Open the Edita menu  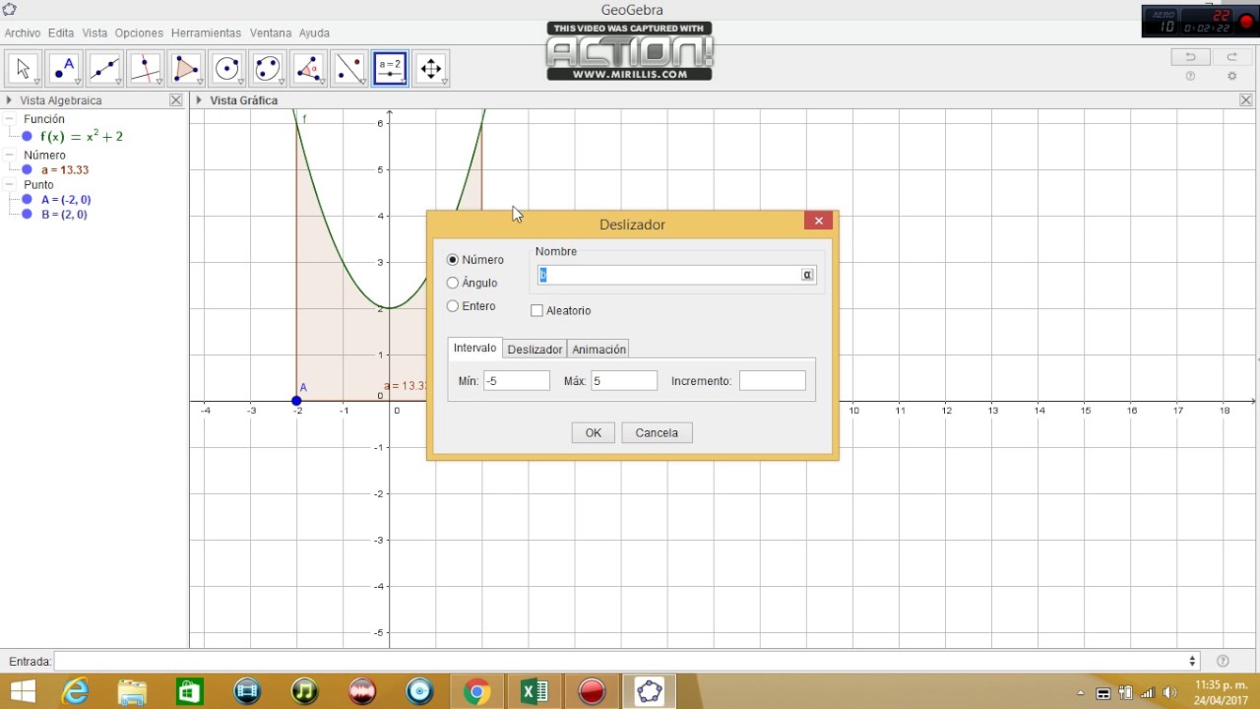[x=61, y=33]
